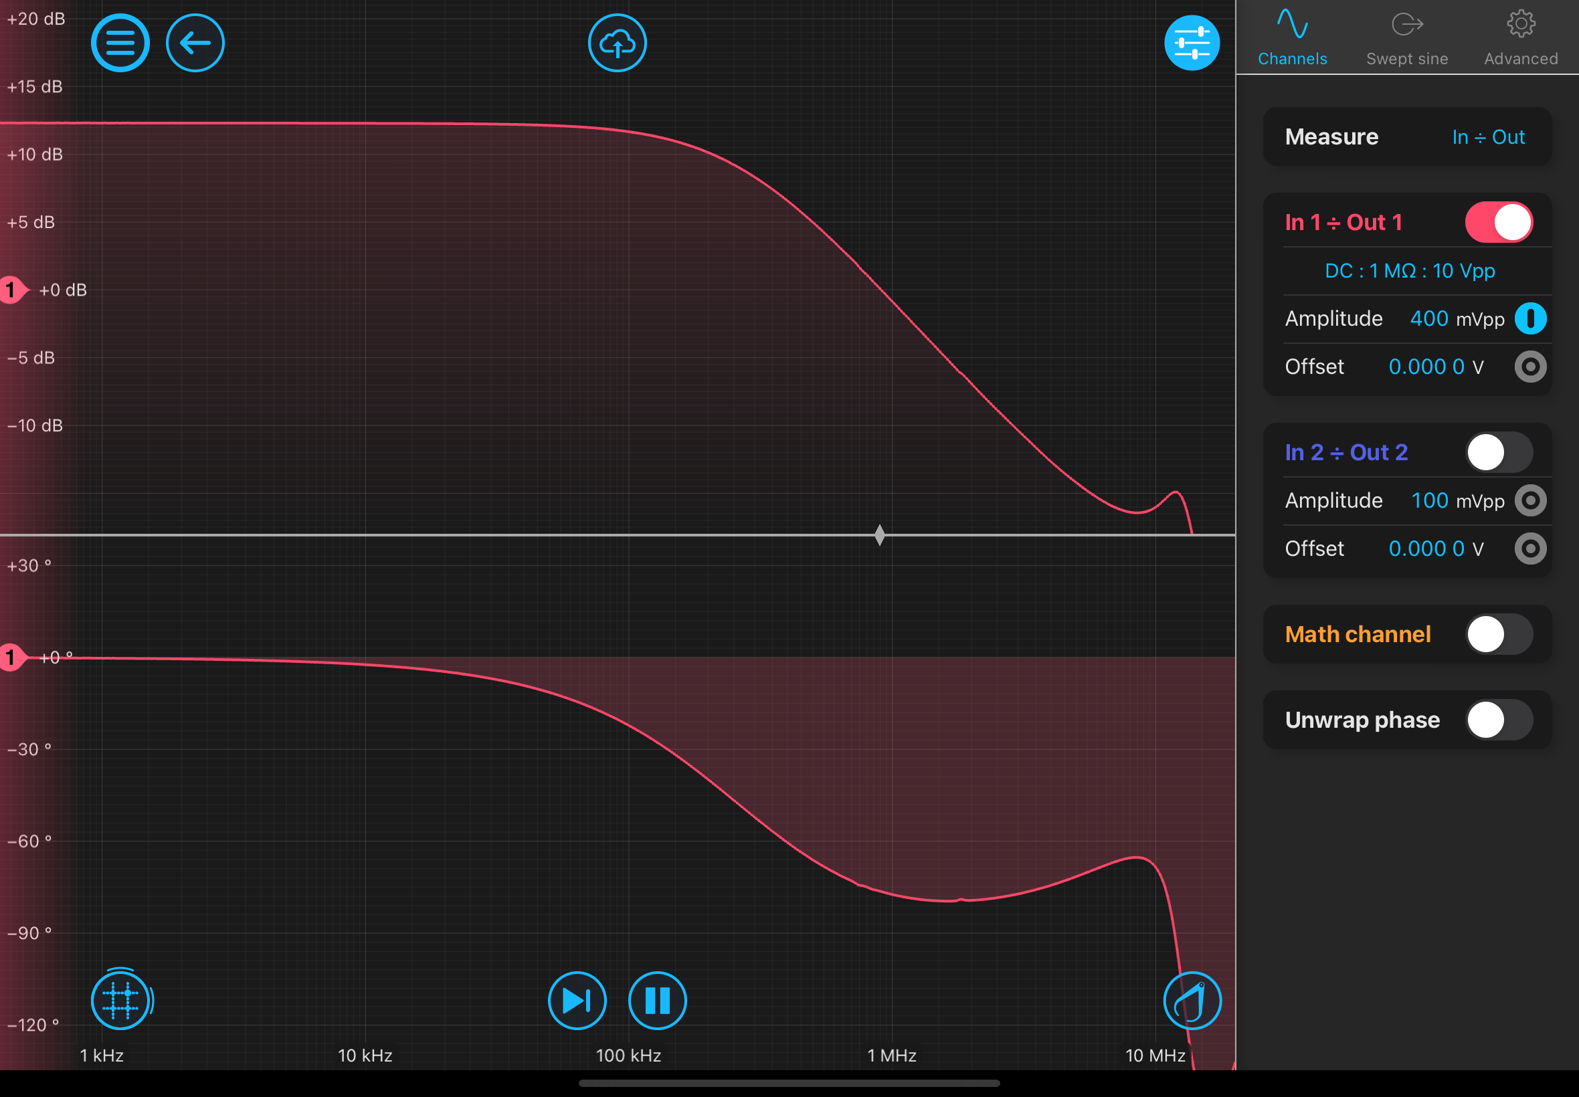Click the −60° phase axis label
1579x1097 pixels.
click(29, 841)
